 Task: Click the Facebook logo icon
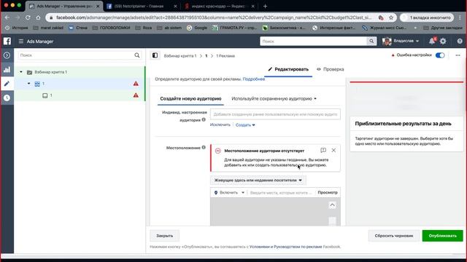(x=7, y=41)
